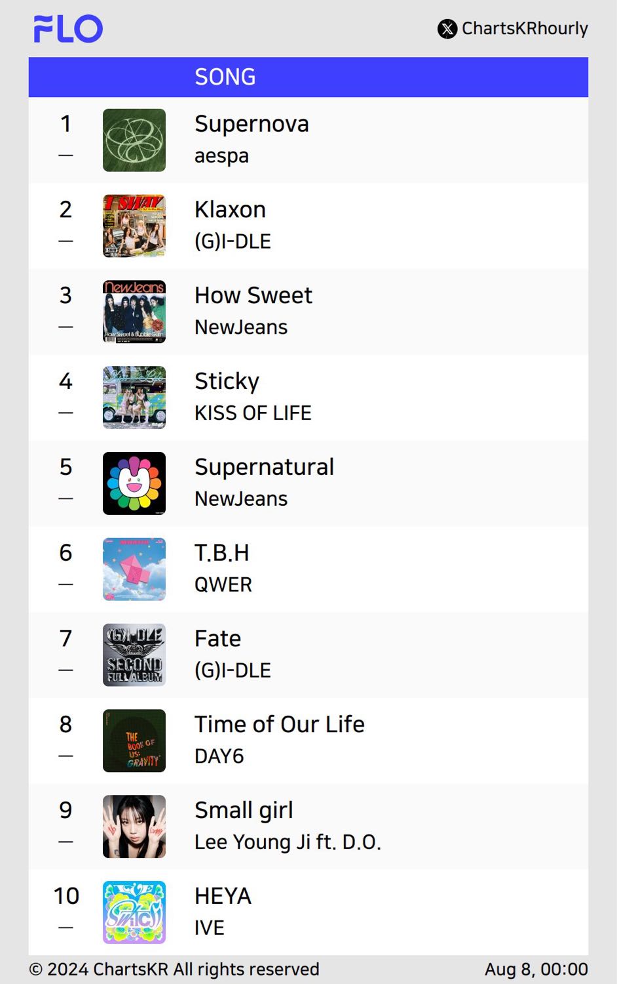Open the Supernatural rainbow flower cover
Screen dimensions: 617x984
(x=134, y=483)
